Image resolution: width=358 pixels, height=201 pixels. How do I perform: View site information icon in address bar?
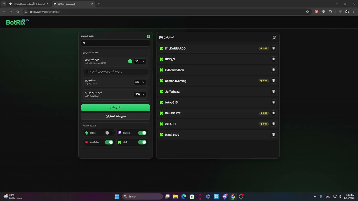click(x=26, y=12)
